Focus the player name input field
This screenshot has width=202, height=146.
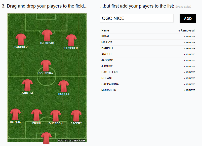pyautogui.click(x=137, y=18)
